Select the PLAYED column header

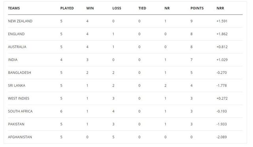click(67, 8)
